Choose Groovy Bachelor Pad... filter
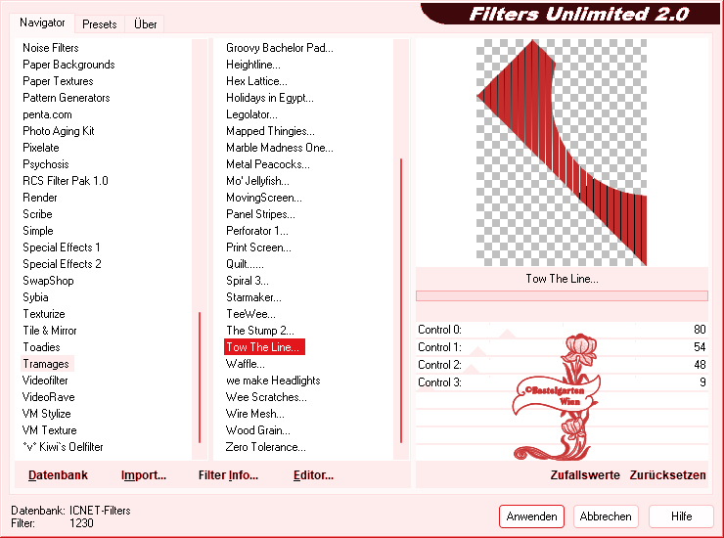The height and width of the screenshot is (538, 724). pyautogui.click(x=280, y=48)
